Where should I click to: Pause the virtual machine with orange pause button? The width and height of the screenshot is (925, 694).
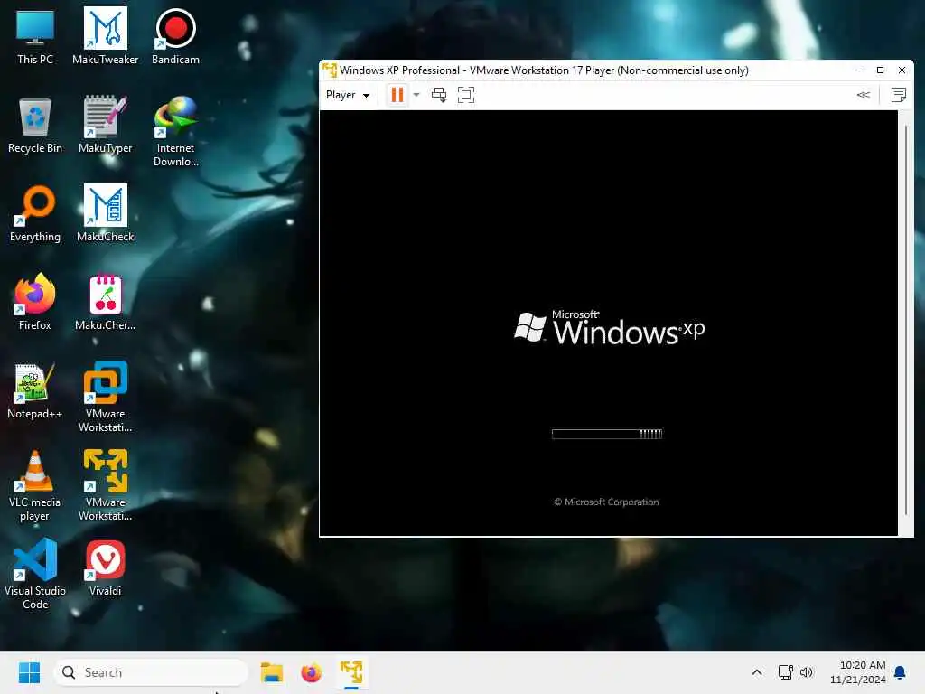397,95
